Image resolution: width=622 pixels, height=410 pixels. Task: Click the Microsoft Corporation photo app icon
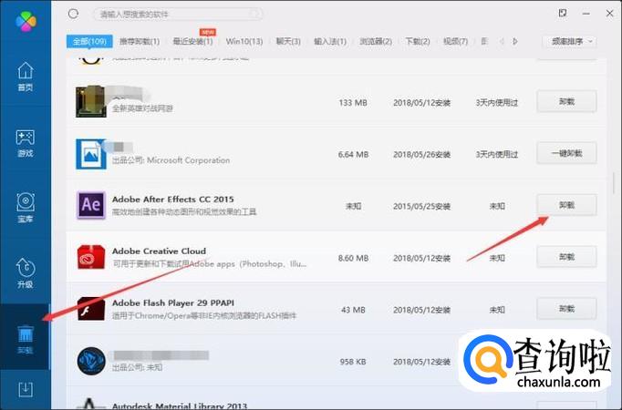pyautogui.click(x=91, y=154)
